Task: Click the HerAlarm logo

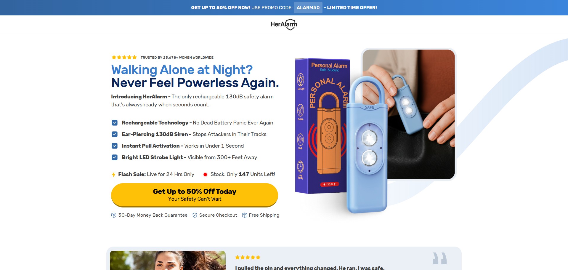Action: point(284,25)
